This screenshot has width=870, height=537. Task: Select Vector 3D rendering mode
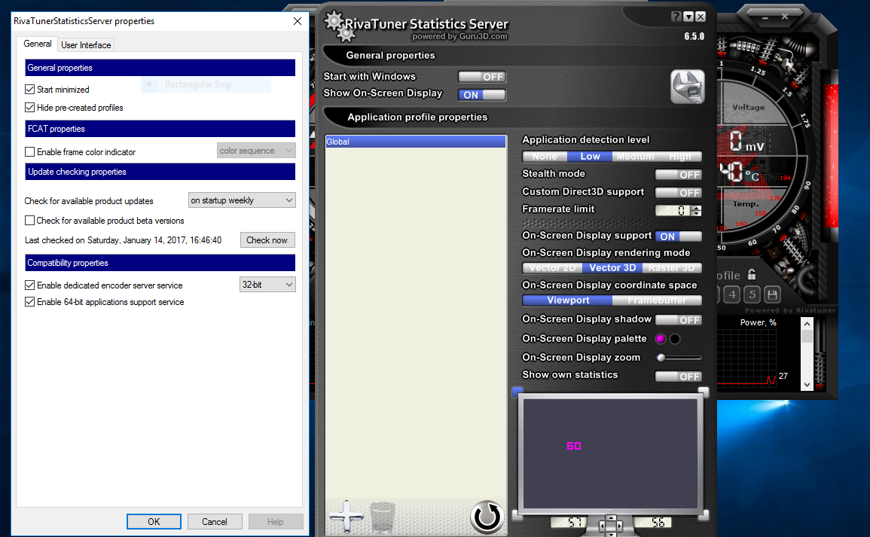point(612,268)
